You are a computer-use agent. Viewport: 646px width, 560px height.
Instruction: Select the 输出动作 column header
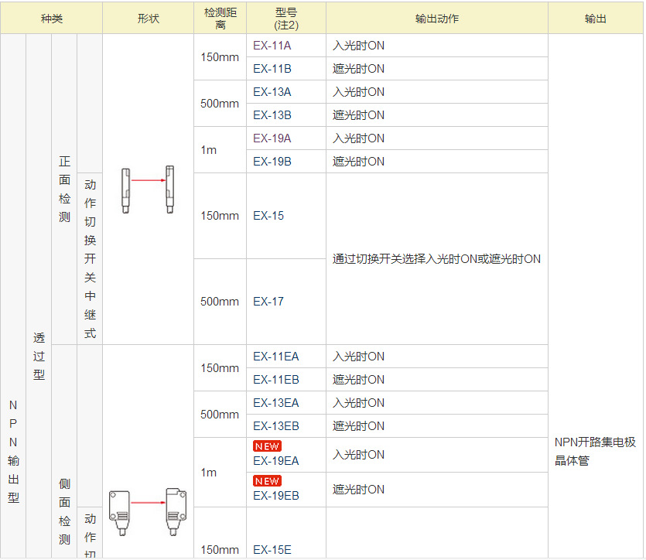pos(436,19)
